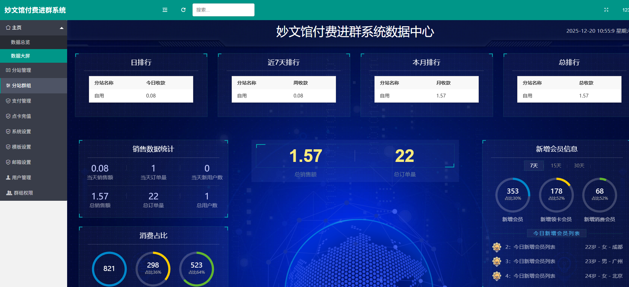
Task: Click avatar icon of member entry 2
Action: (x=497, y=247)
